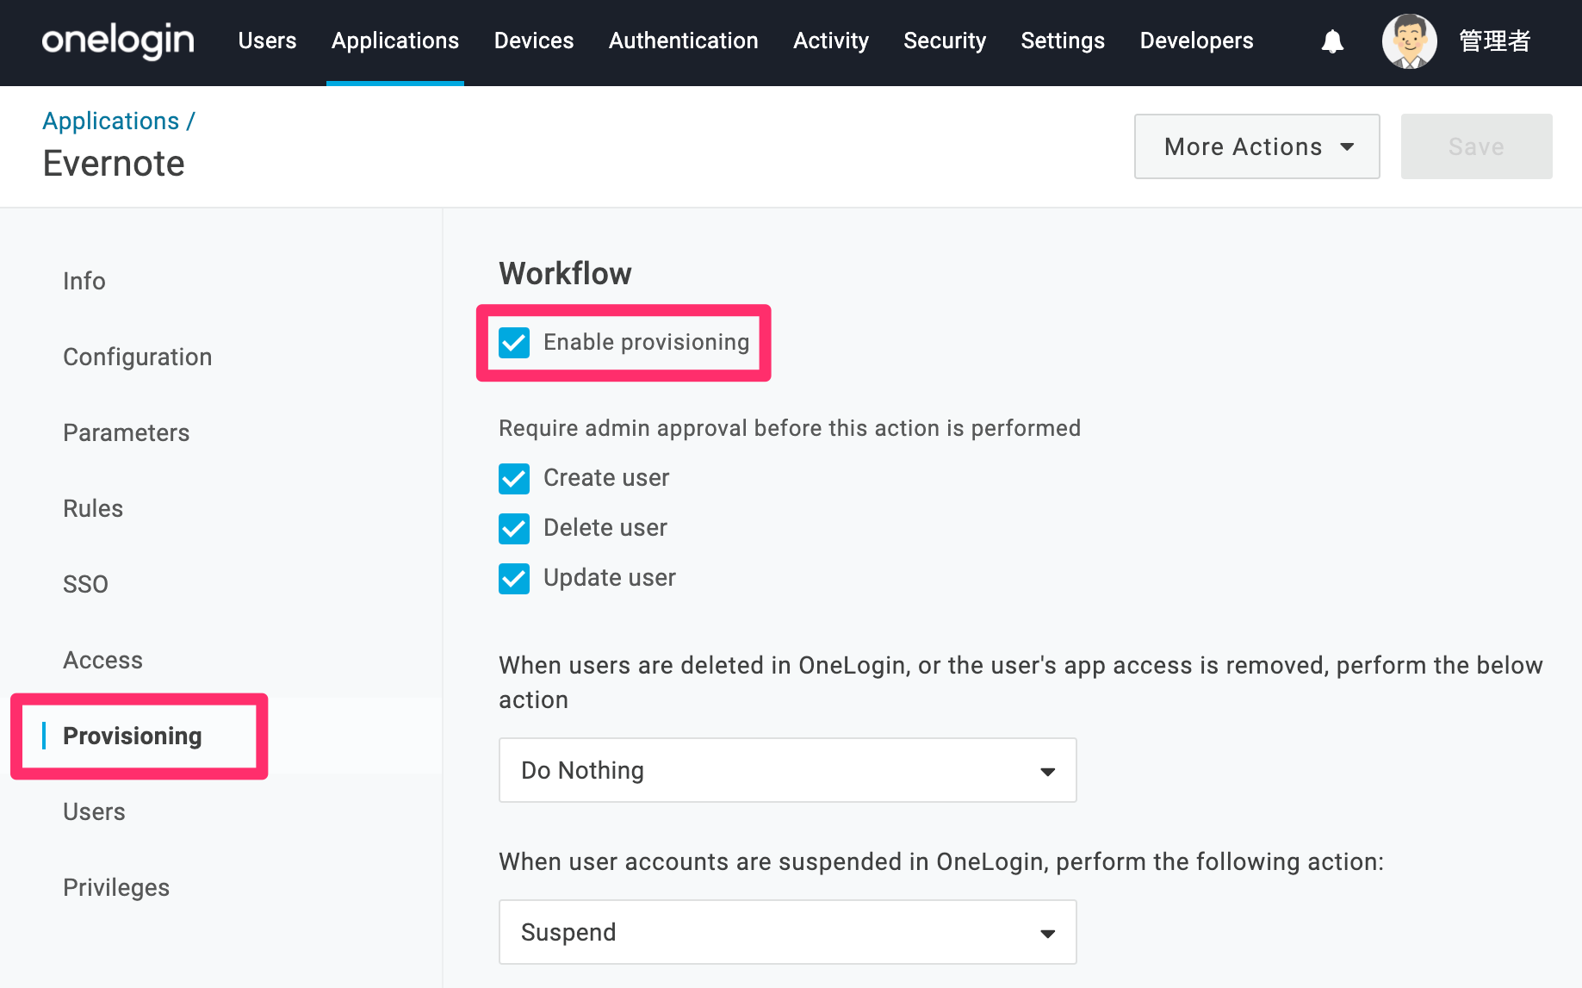Open the Rules sidebar tab
Image resolution: width=1582 pixels, height=988 pixels.
93,508
